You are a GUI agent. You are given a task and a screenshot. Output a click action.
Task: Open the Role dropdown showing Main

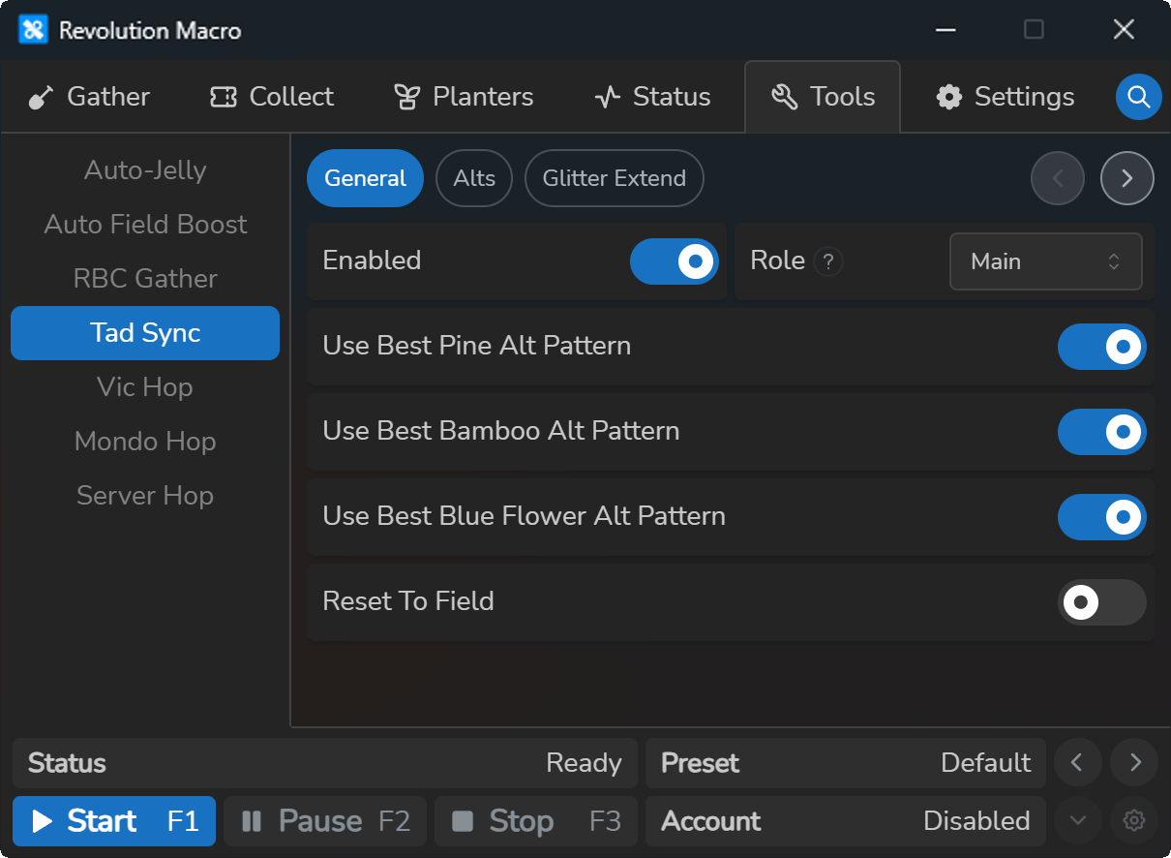pyautogui.click(x=1046, y=261)
